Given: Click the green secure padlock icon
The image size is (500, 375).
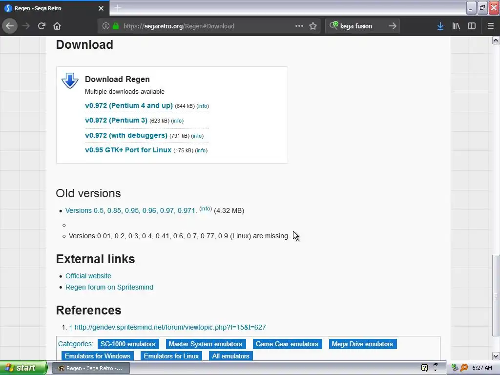Looking at the screenshot, I should click(x=116, y=26).
